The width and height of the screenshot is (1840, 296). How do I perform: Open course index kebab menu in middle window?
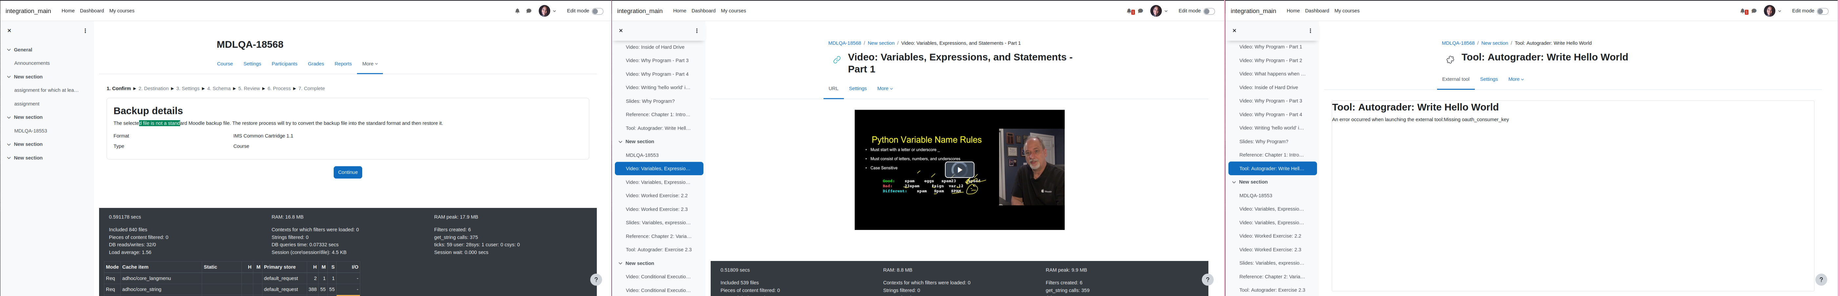(697, 31)
